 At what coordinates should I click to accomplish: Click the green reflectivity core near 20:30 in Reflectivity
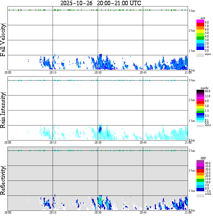click(100, 199)
